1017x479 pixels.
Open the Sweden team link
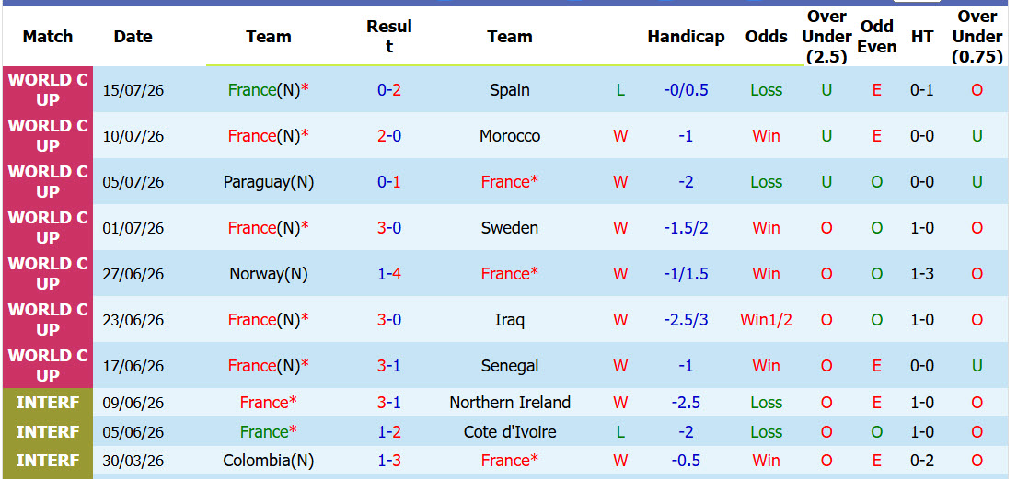coord(510,228)
